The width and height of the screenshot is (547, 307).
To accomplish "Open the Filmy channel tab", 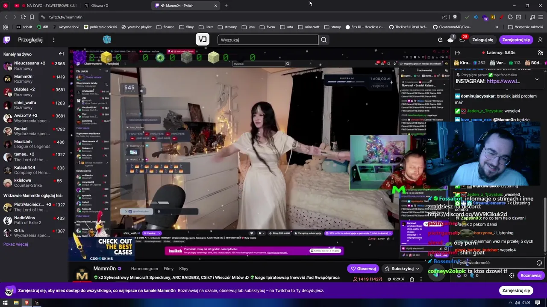I will (168, 269).
